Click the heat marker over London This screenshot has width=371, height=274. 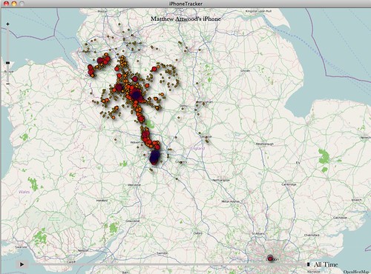coord(270,258)
